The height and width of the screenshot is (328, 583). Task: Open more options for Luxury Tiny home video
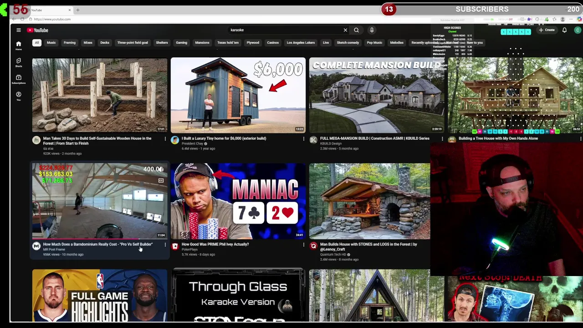[303, 138]
